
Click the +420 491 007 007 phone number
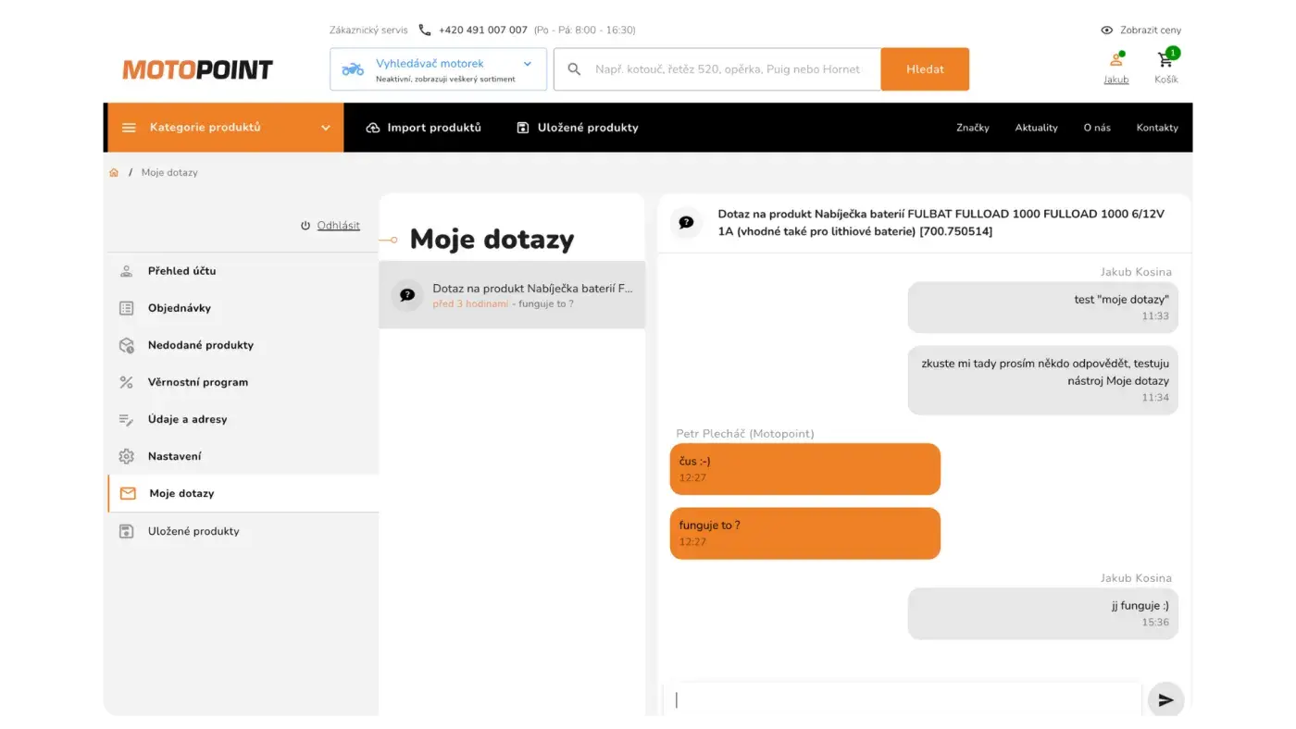[x=483, y=30]
